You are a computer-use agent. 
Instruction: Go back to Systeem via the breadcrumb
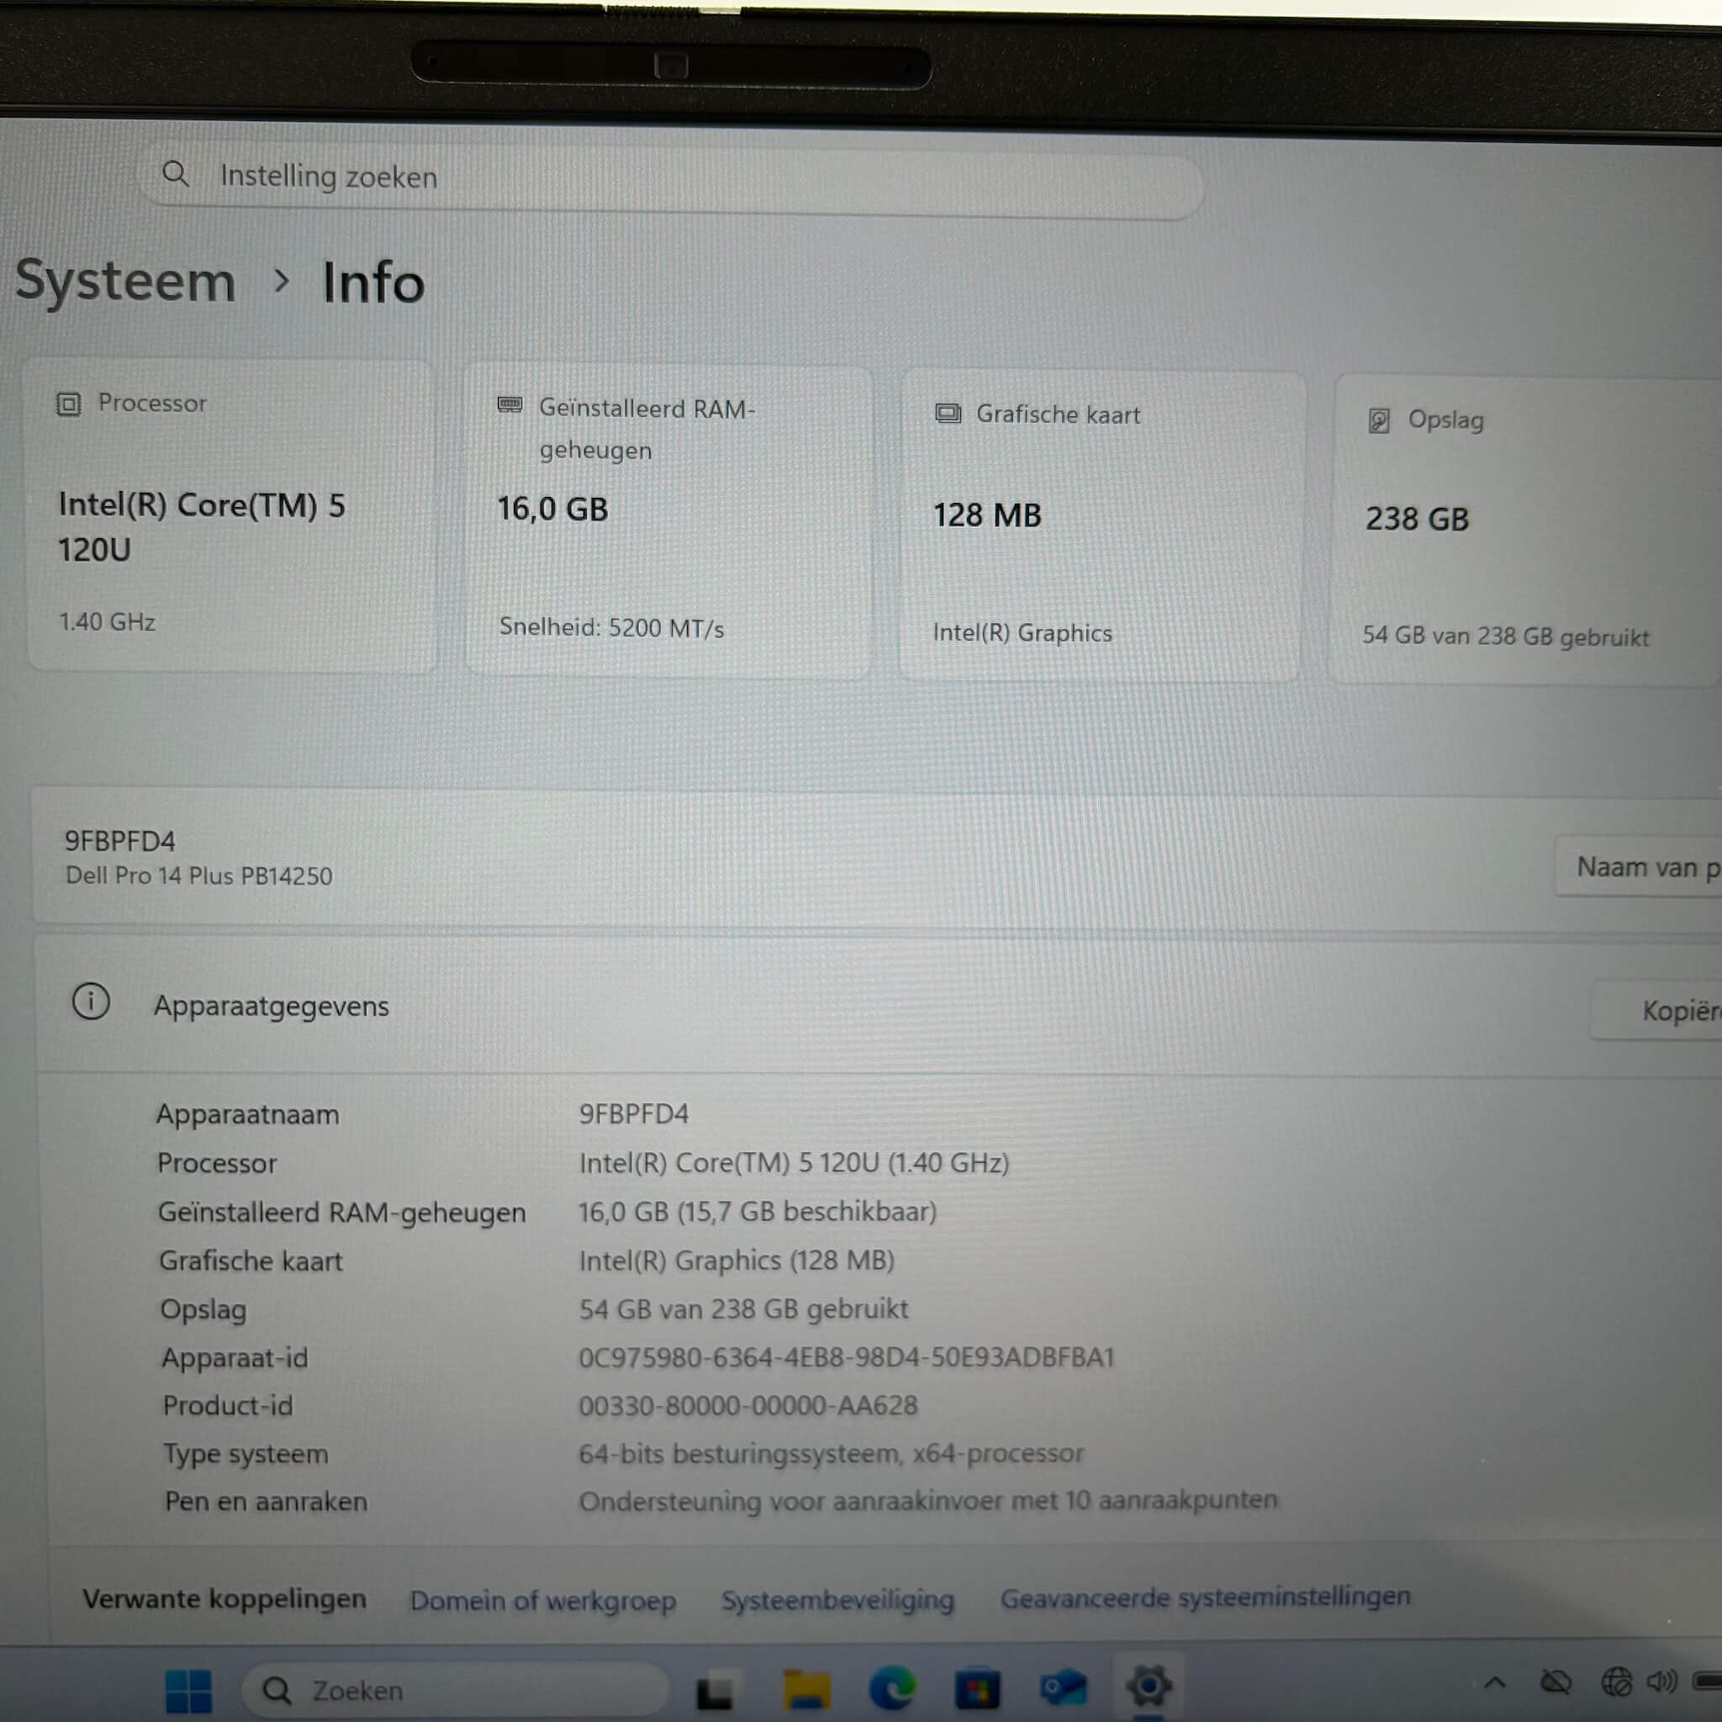125,281
